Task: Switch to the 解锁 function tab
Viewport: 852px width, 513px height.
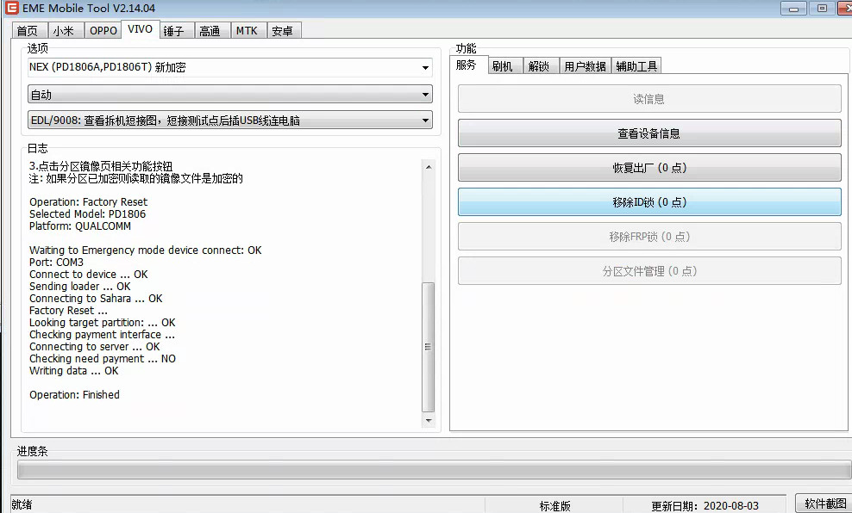Action: coord(541,66)
